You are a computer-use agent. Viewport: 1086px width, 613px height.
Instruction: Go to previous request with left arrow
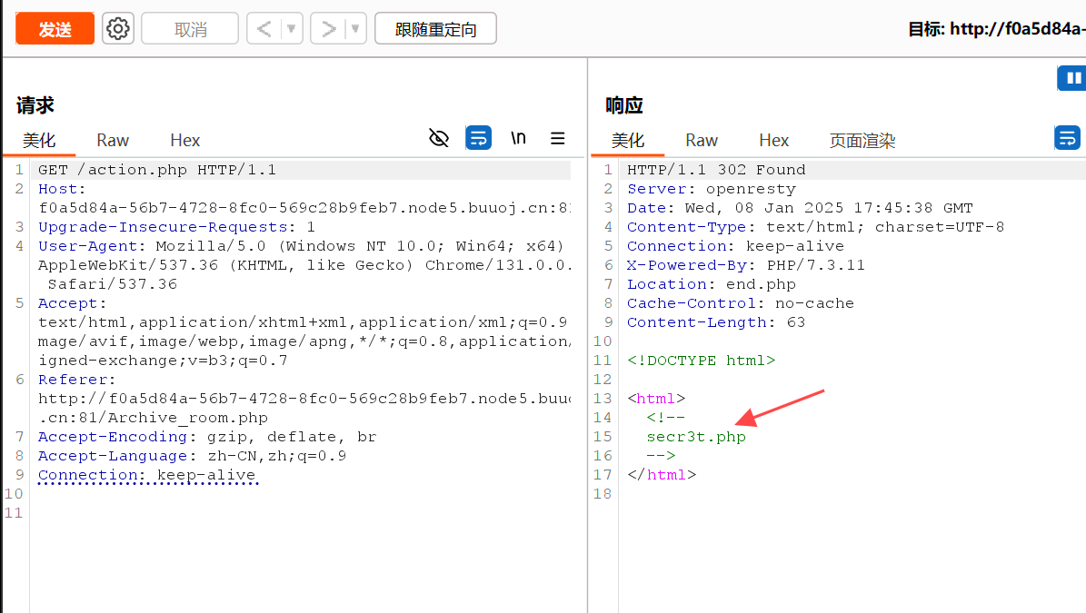click(x=264, y=29)
